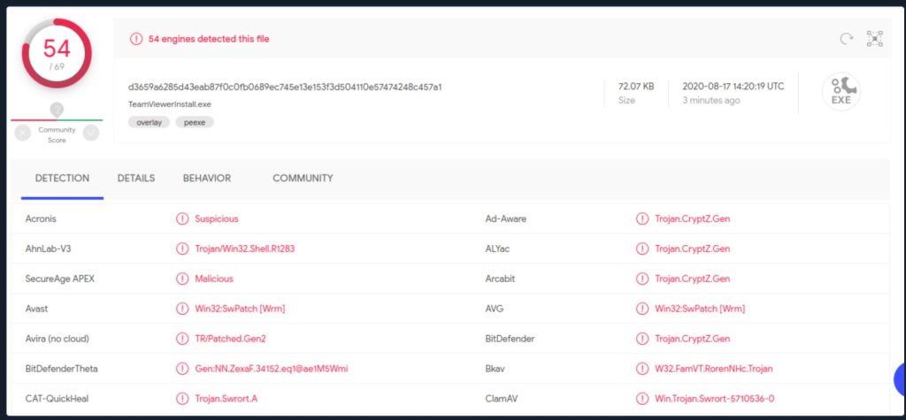This screenshot has height=420, width=906.
Task: Select the SHA-256 file hash text
Action: (285, 87)
